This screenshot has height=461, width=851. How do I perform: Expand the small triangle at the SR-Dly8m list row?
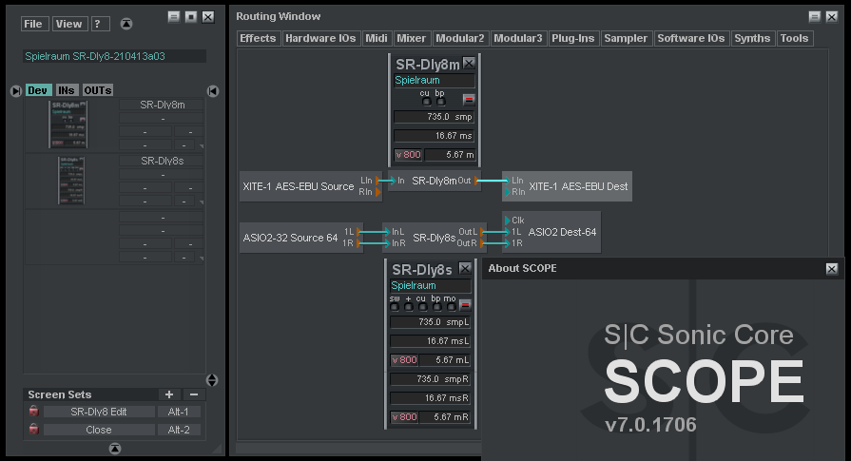(x=202, y=146)
